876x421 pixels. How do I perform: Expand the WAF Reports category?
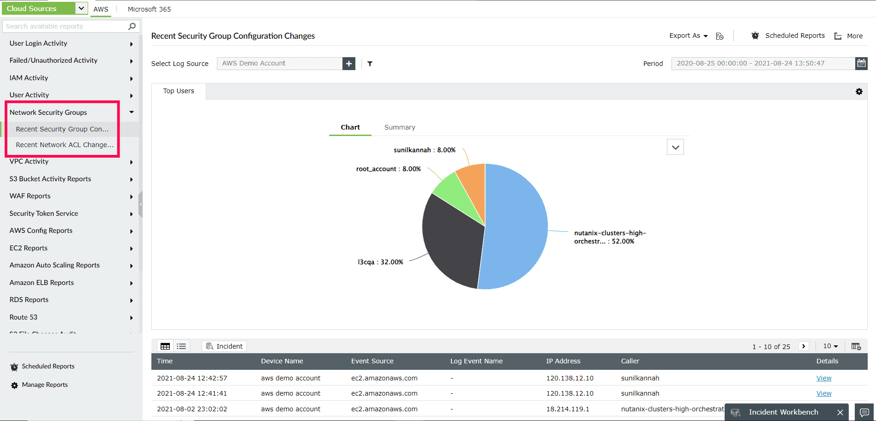point(131,196)
